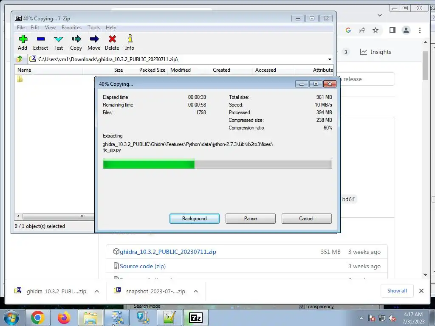Viewport: 435px width, 326px height.
Task: Sort by Packed Size column header
Action: click(147, 70)
